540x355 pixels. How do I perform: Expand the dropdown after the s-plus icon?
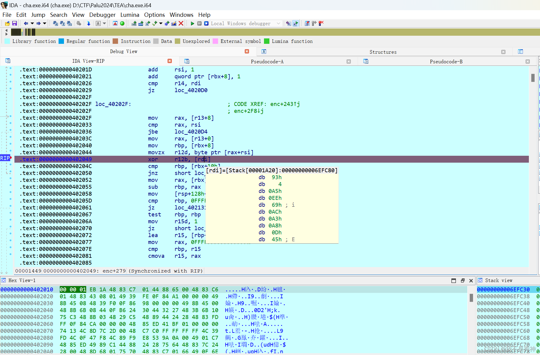pos(161,23)
